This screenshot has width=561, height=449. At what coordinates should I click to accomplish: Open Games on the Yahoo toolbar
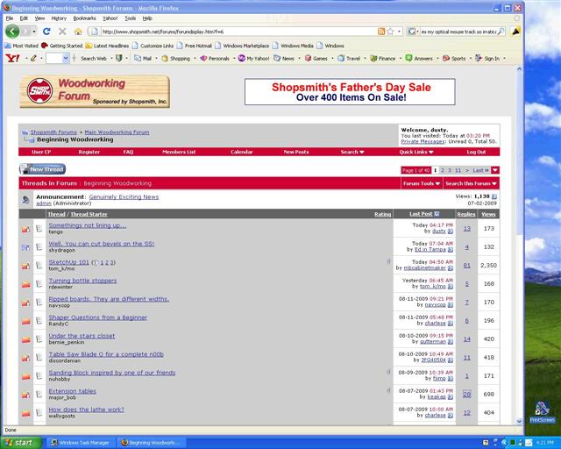(x=316, y=58)
